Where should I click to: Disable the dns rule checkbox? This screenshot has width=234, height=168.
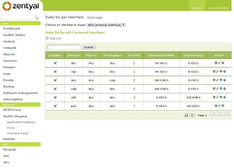[x=55, y=63]
